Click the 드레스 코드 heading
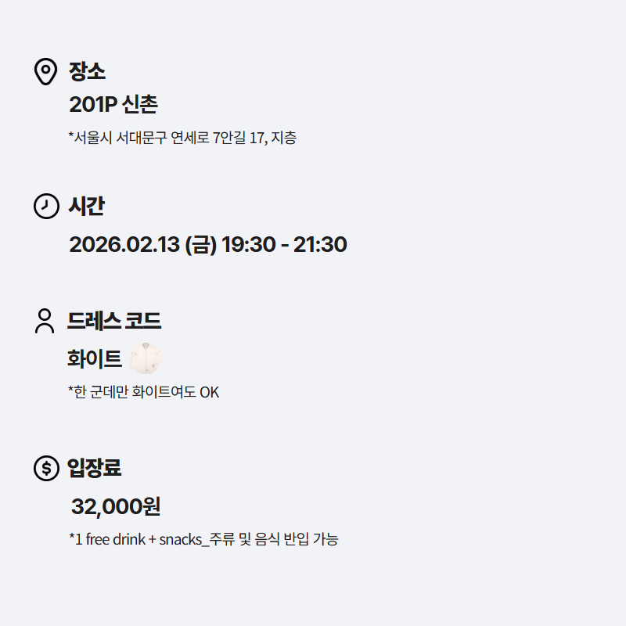This screenshot has height=626, width=626. 114,321
